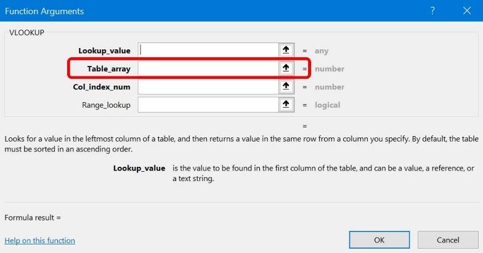This screenshot has height=253, width=483.
Task: Open the Help on this function link
Action: pos(39,240)
